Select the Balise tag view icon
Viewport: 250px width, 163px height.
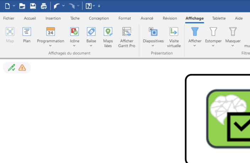tap(91, 32)
